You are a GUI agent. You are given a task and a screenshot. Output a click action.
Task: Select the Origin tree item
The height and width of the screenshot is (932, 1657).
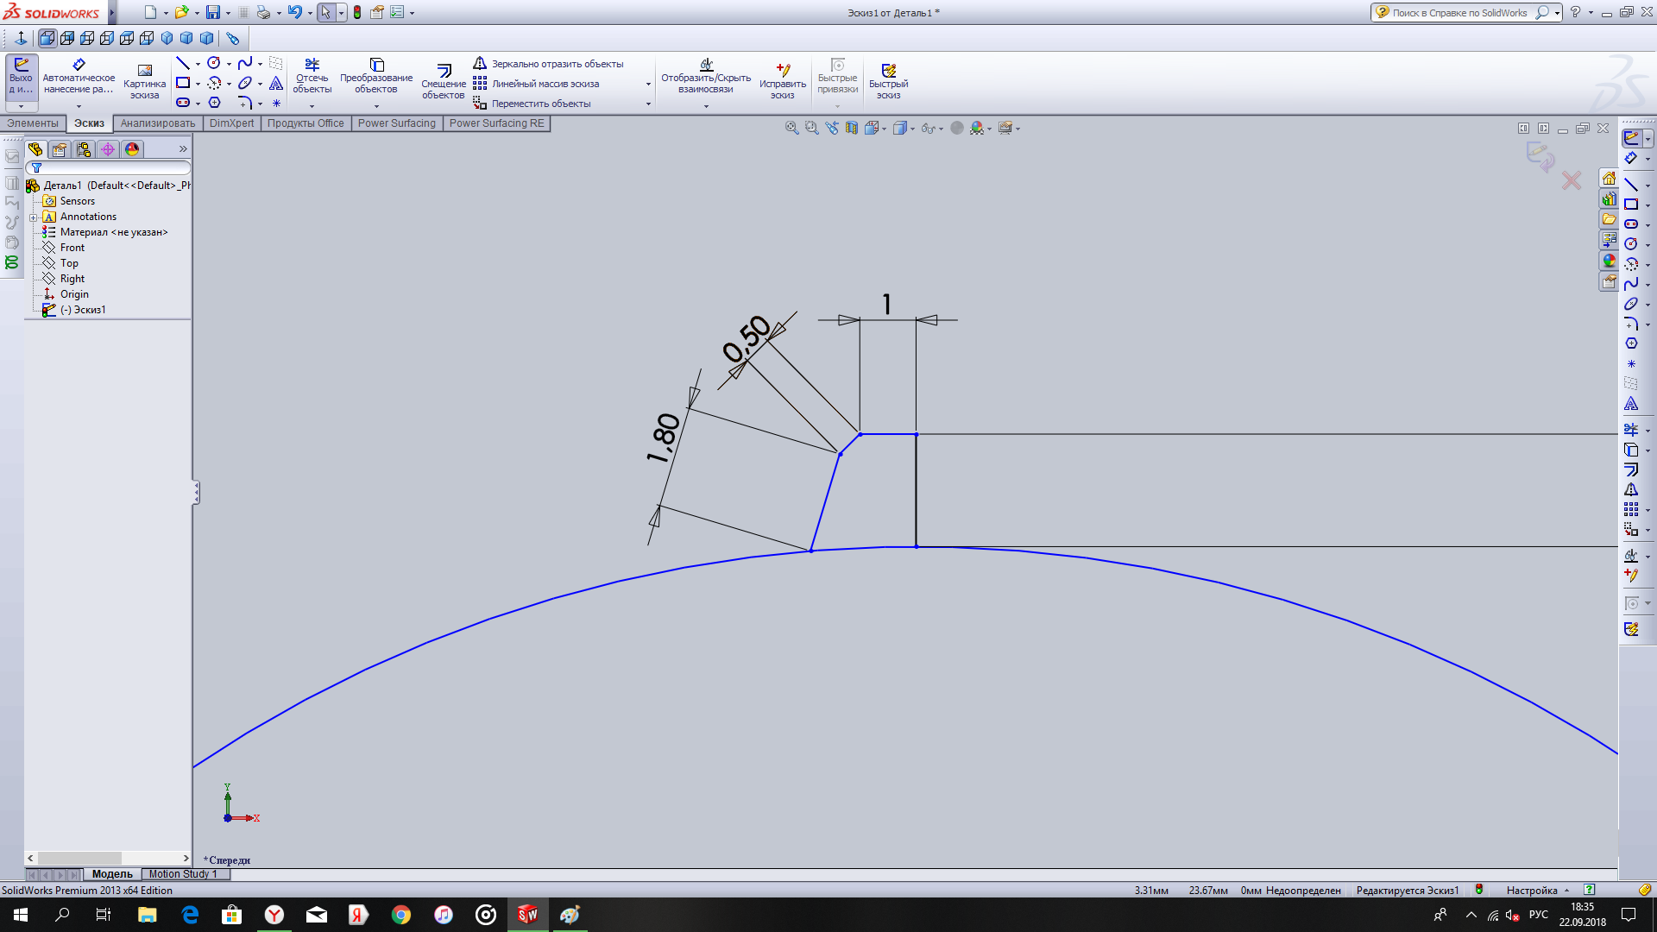coord(72,293)
